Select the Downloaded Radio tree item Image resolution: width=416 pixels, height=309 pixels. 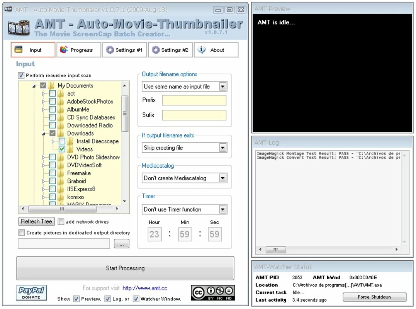[90, 125]
